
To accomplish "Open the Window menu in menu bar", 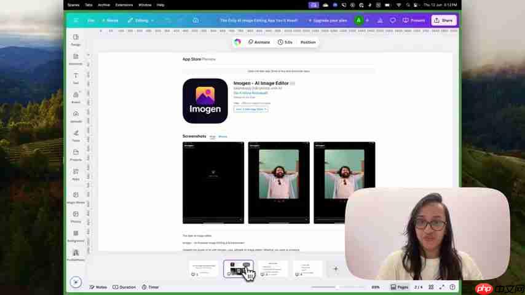I will pyautogui.click(x=144, y=5).
